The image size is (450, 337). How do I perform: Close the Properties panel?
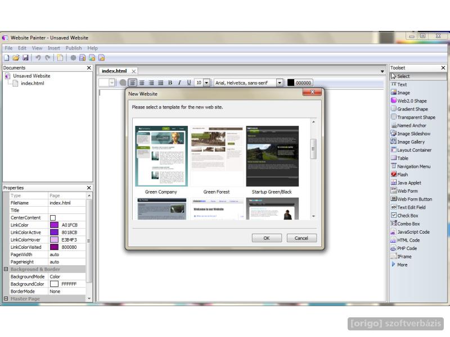(89, 188)
